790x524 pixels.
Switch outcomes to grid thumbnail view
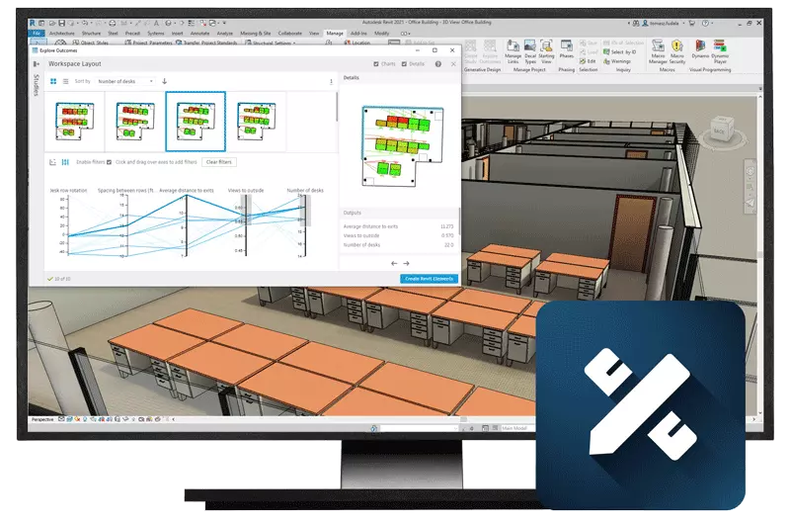pos(53,81)
